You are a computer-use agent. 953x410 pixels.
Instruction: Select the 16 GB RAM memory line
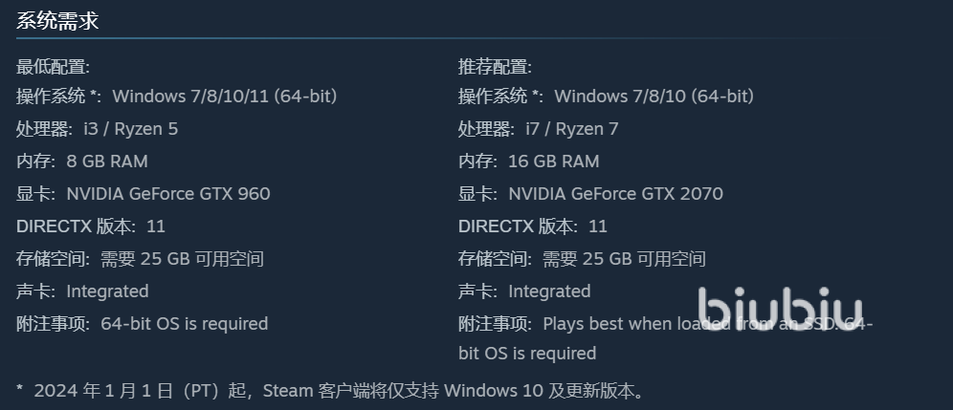553,162
